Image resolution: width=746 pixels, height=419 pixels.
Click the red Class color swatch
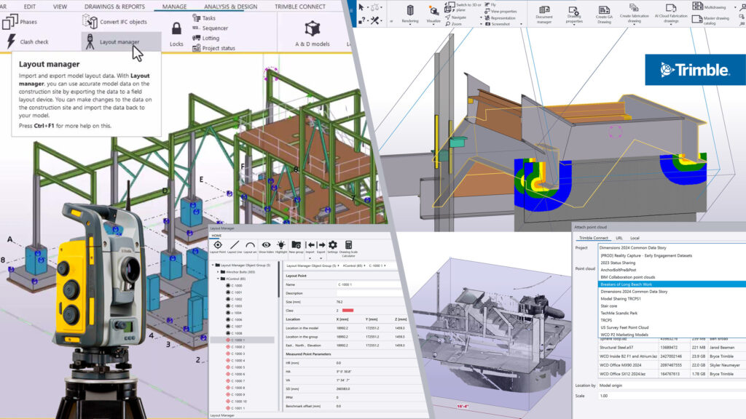[x=348, y=311]
